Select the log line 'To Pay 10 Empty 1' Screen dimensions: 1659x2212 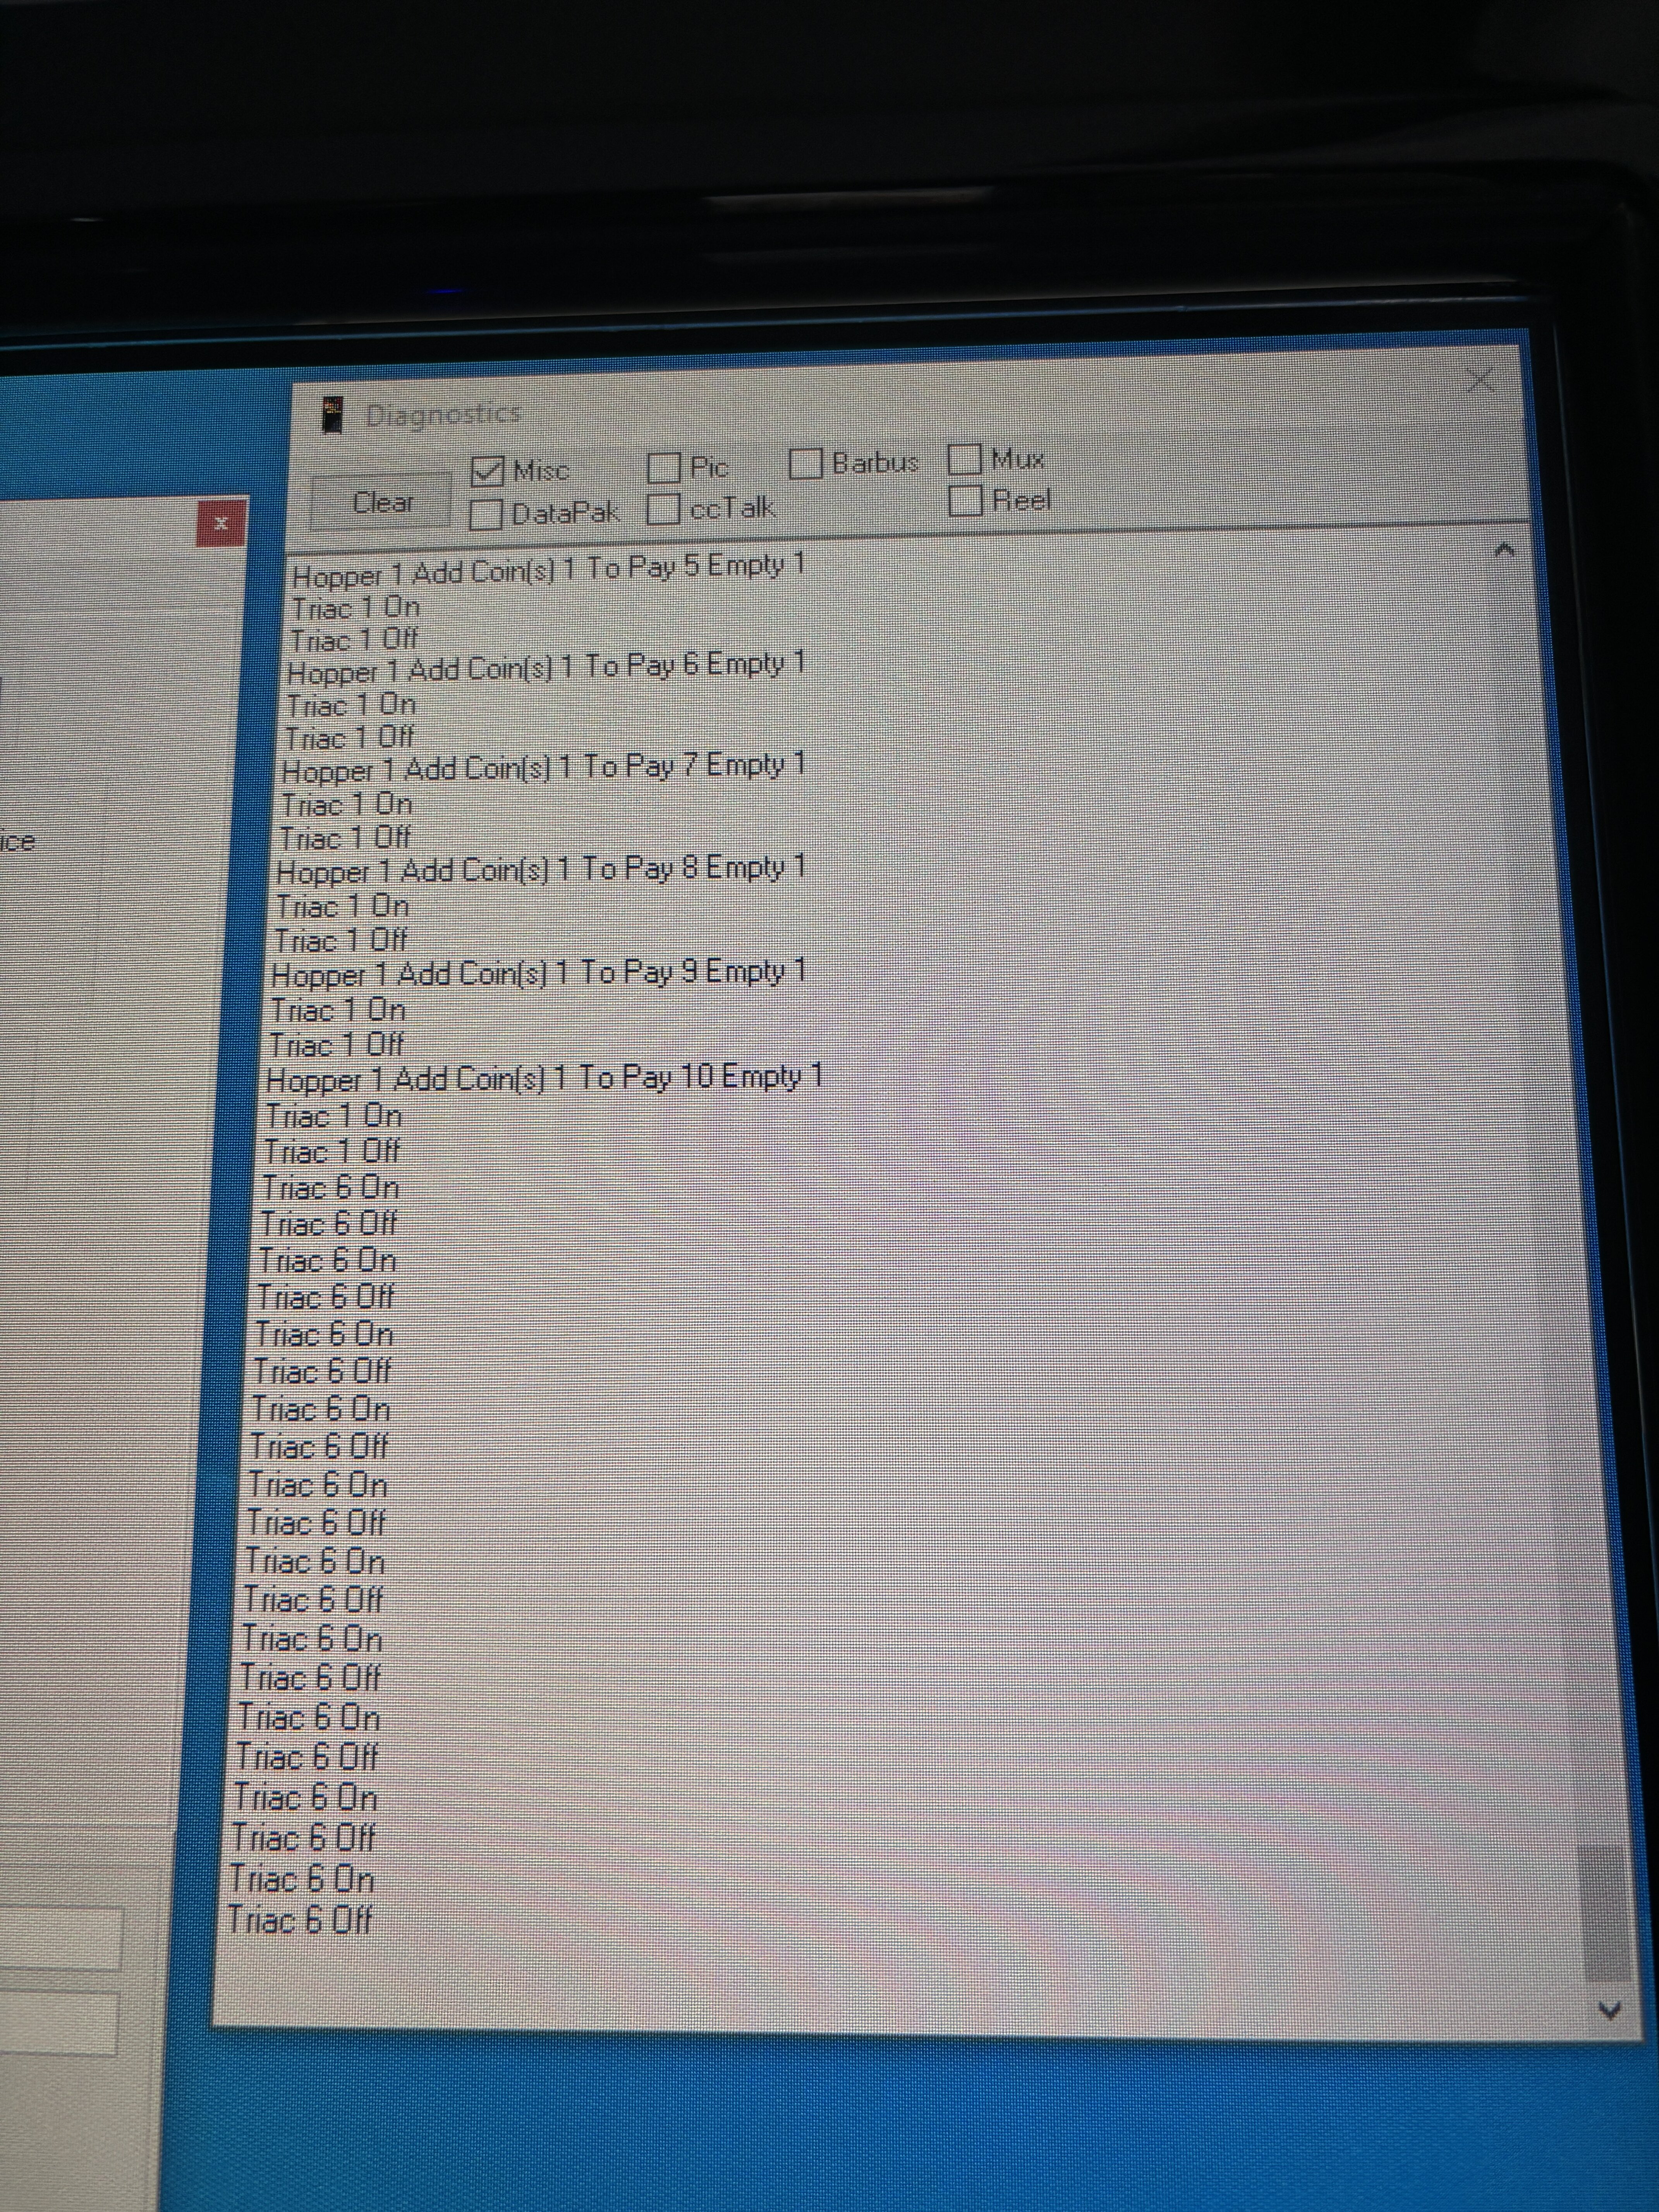[544, 1078]
